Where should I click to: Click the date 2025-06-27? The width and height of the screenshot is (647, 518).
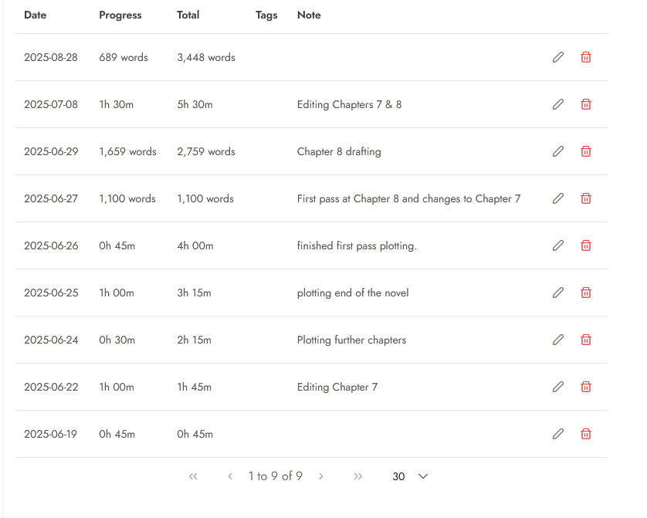coord(51,198)
